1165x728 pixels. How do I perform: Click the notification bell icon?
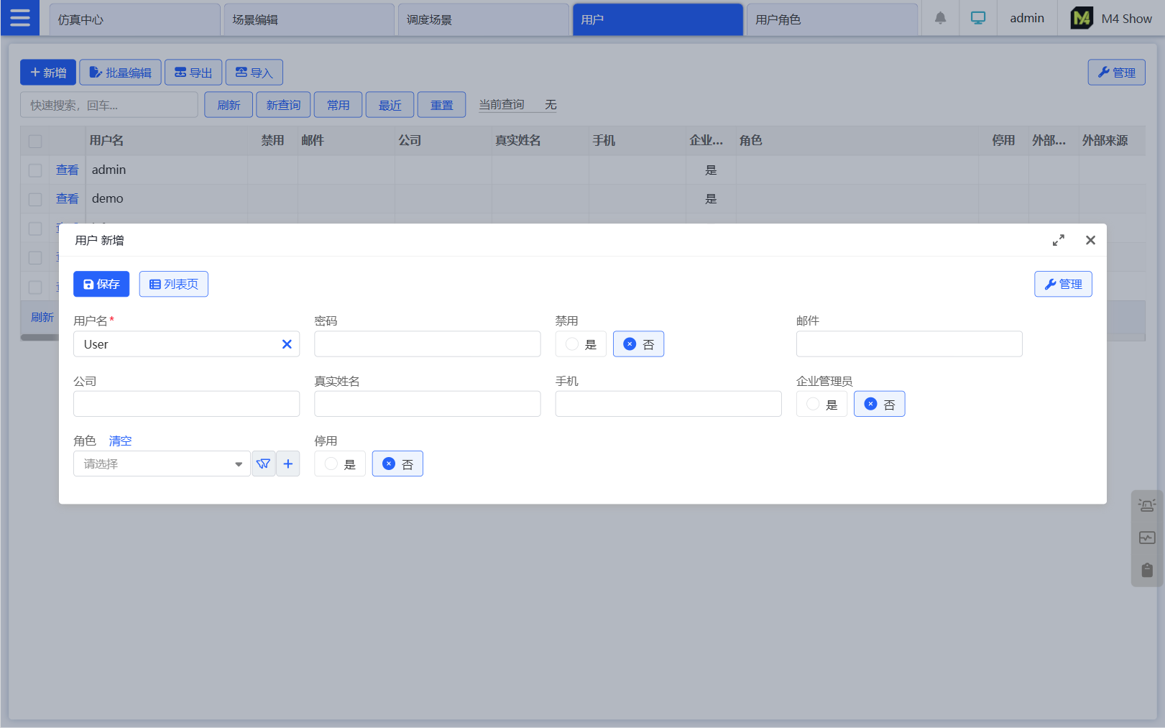[940, 18]
